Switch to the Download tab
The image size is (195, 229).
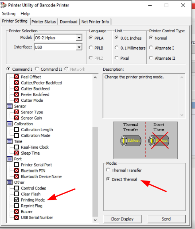pyautogui.click(x=69, y=22)
